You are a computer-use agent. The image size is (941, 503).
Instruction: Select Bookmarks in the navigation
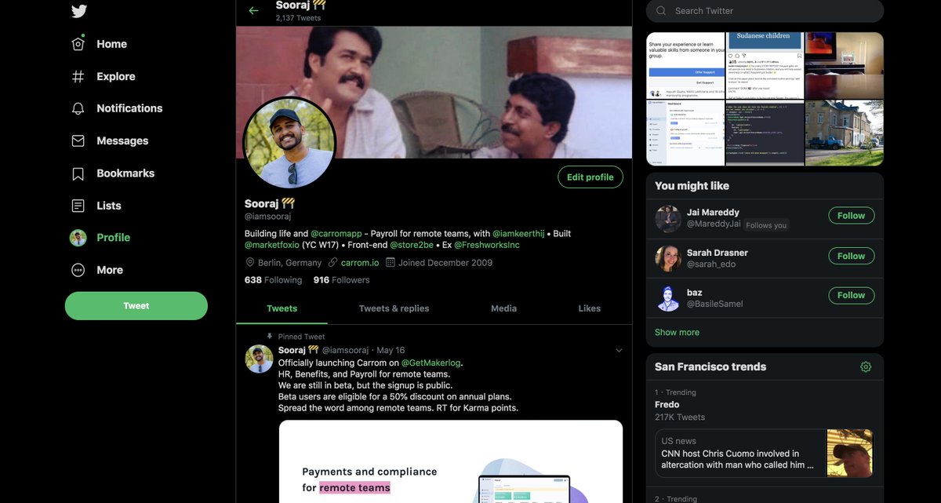coord(125,173)
